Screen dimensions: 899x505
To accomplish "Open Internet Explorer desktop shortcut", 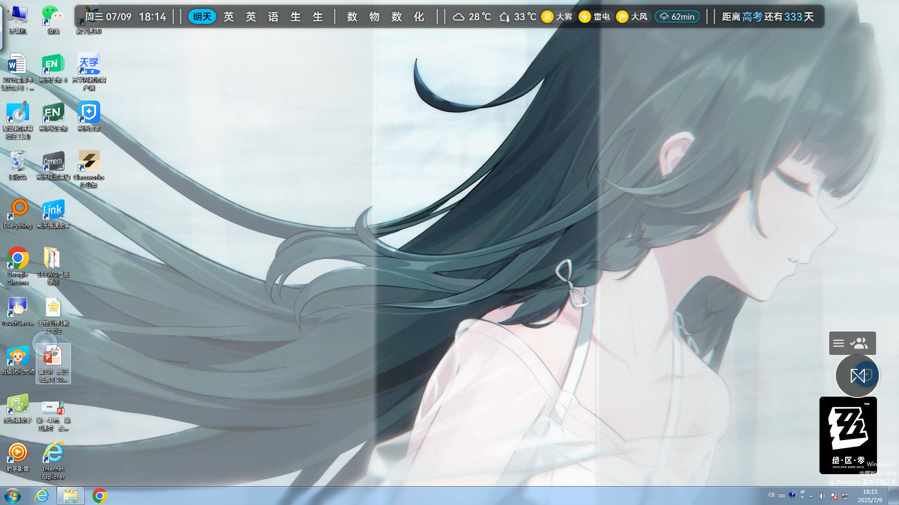I will click(x=53, y=461).
